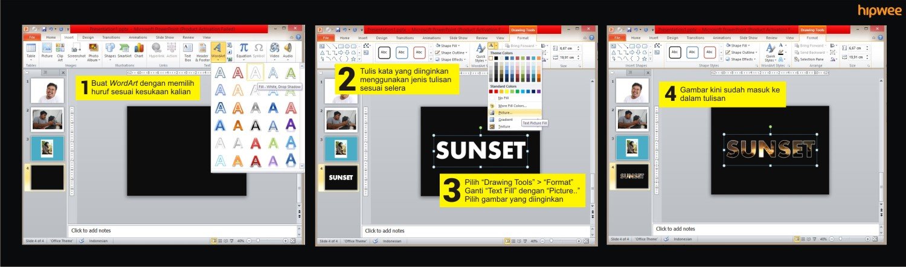Click white SUNSET text on middle window slide
906x267 pixels.
(x=481, y=150)
